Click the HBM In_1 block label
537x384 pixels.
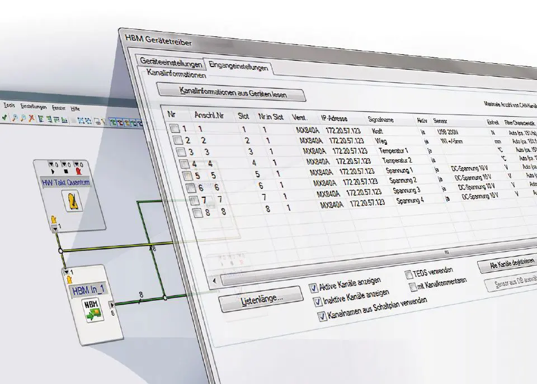coord(88,290)
